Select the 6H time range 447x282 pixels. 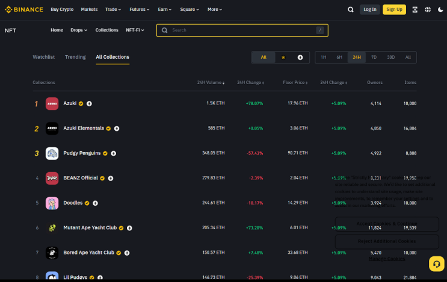[339, 58]
